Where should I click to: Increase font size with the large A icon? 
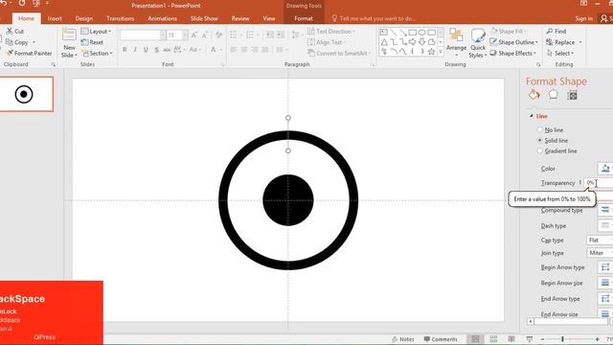(194, 34)
